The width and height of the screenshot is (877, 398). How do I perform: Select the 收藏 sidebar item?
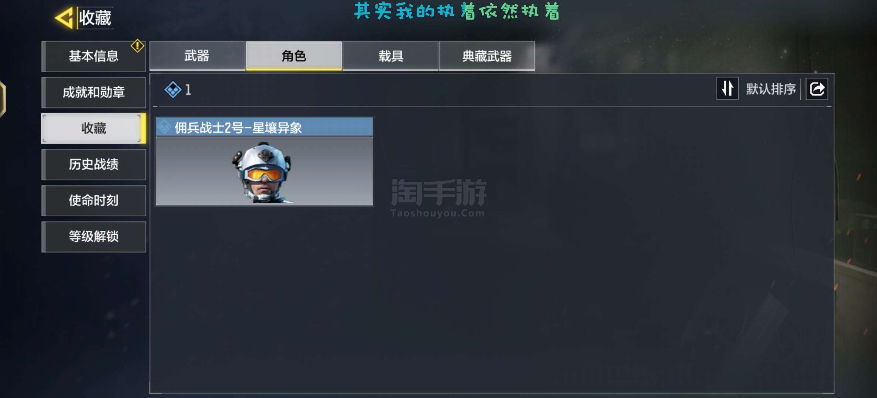[x=94, y=128]
